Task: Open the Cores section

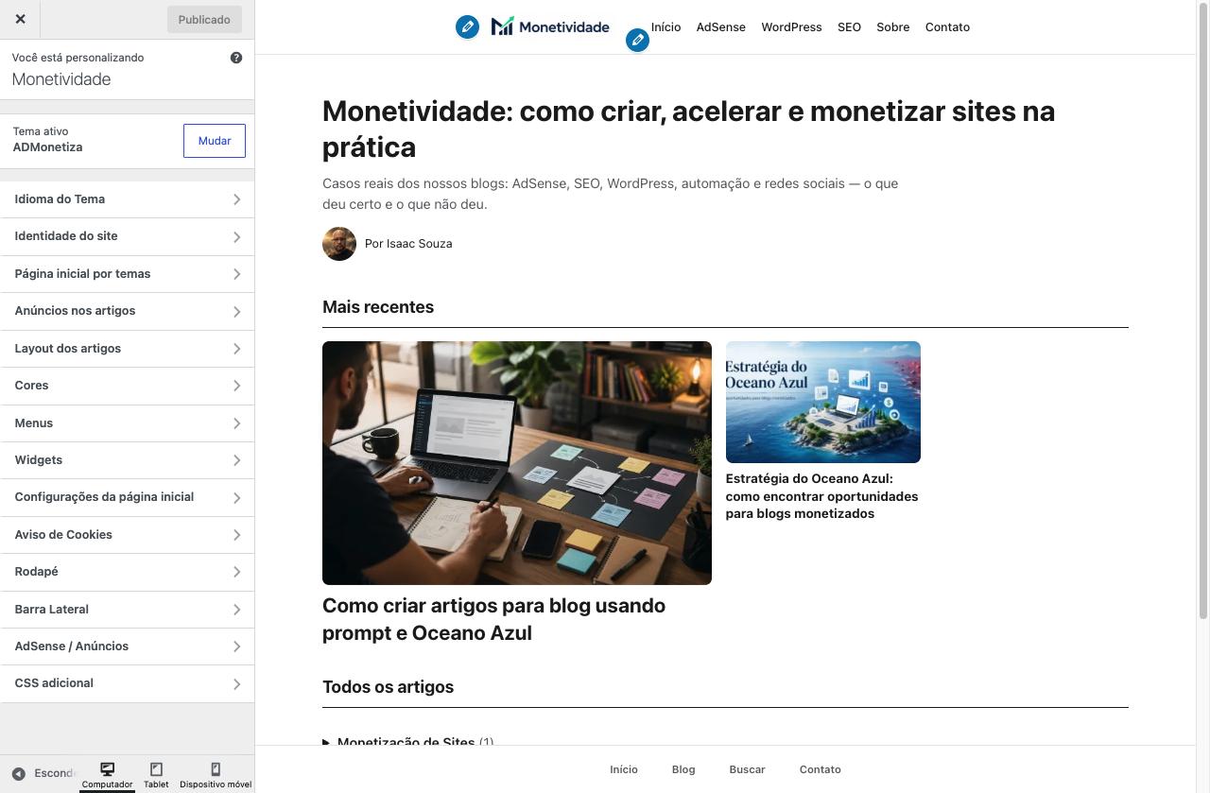Action: [127, 386]
